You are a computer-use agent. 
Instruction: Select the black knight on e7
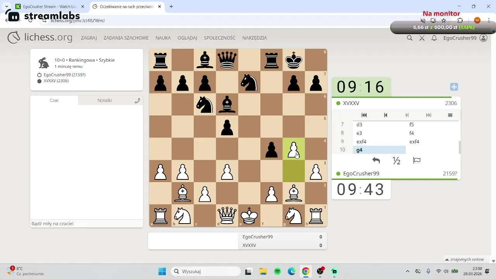point(249,82)
